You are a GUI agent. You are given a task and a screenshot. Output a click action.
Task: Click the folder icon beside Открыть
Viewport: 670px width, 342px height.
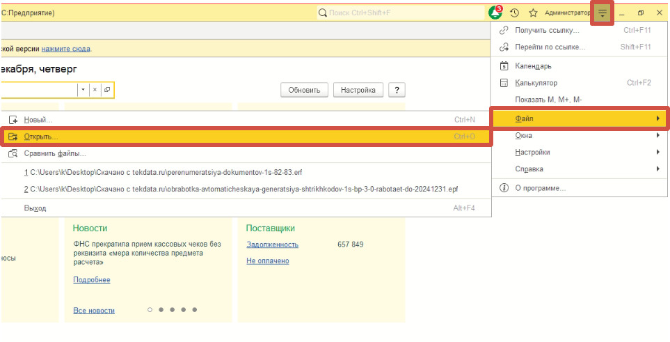[13, 137]
